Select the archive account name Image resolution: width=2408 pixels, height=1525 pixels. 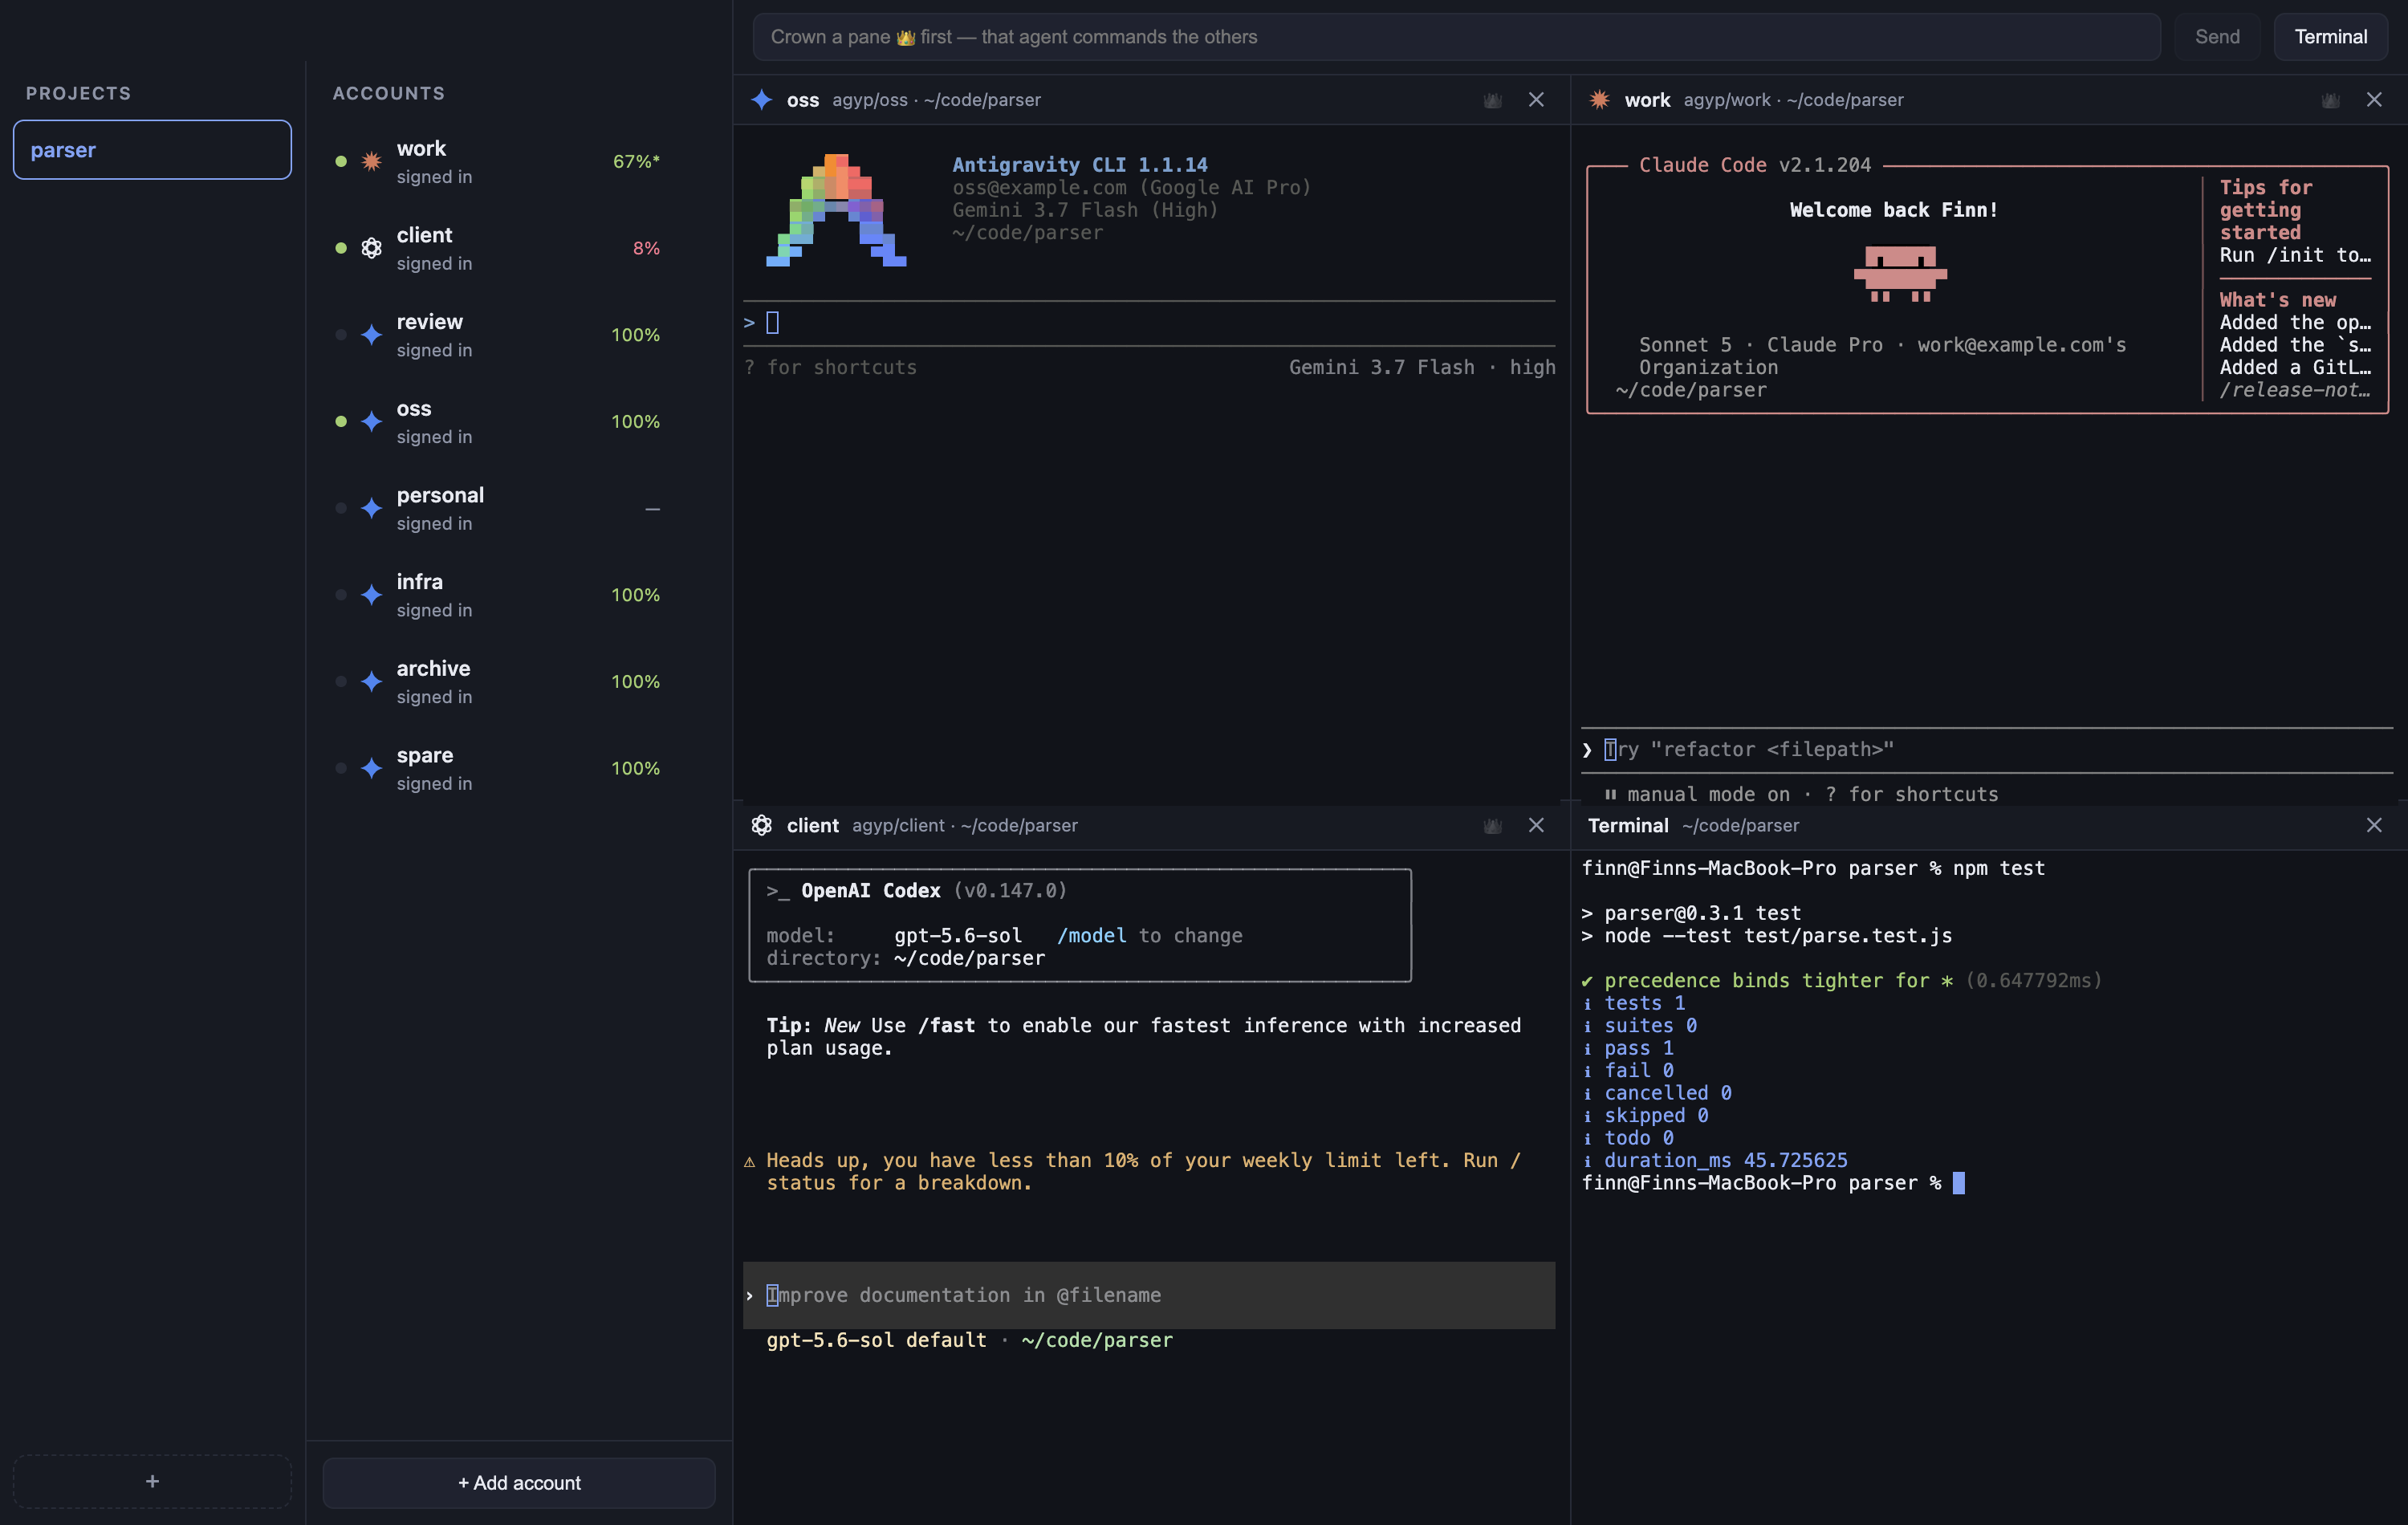point(433,668)
